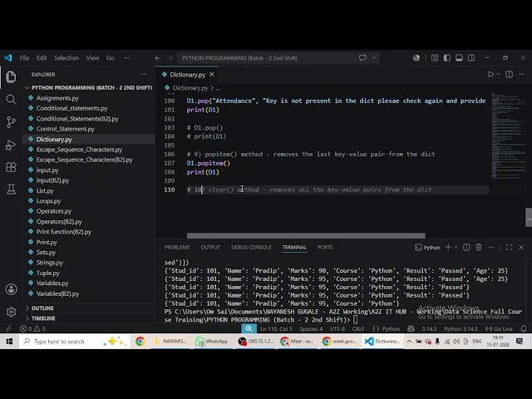Open Loops.py in the Explorer

(x=48, y=201)
